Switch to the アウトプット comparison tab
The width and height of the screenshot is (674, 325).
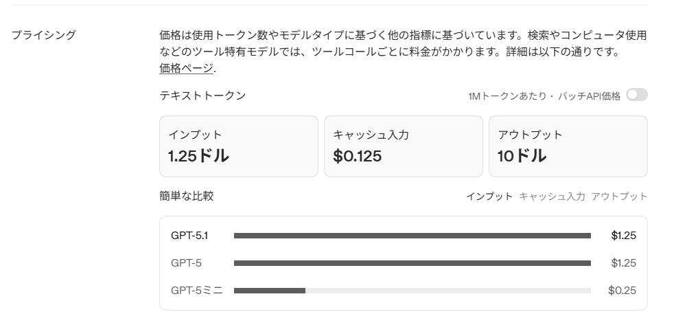[619, 197]
